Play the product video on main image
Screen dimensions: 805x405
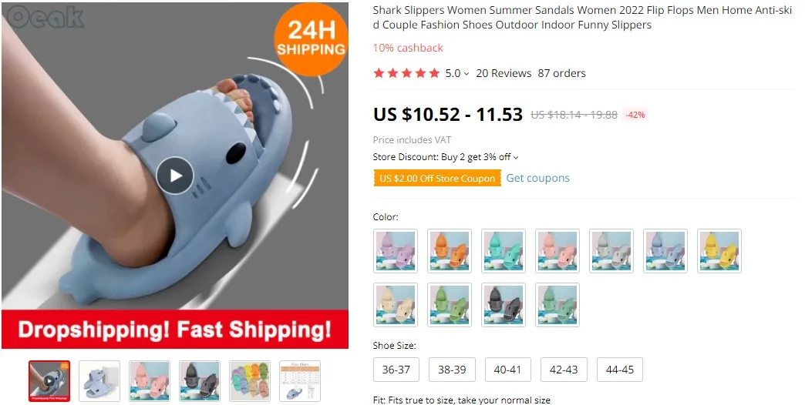tap(175, 176)
